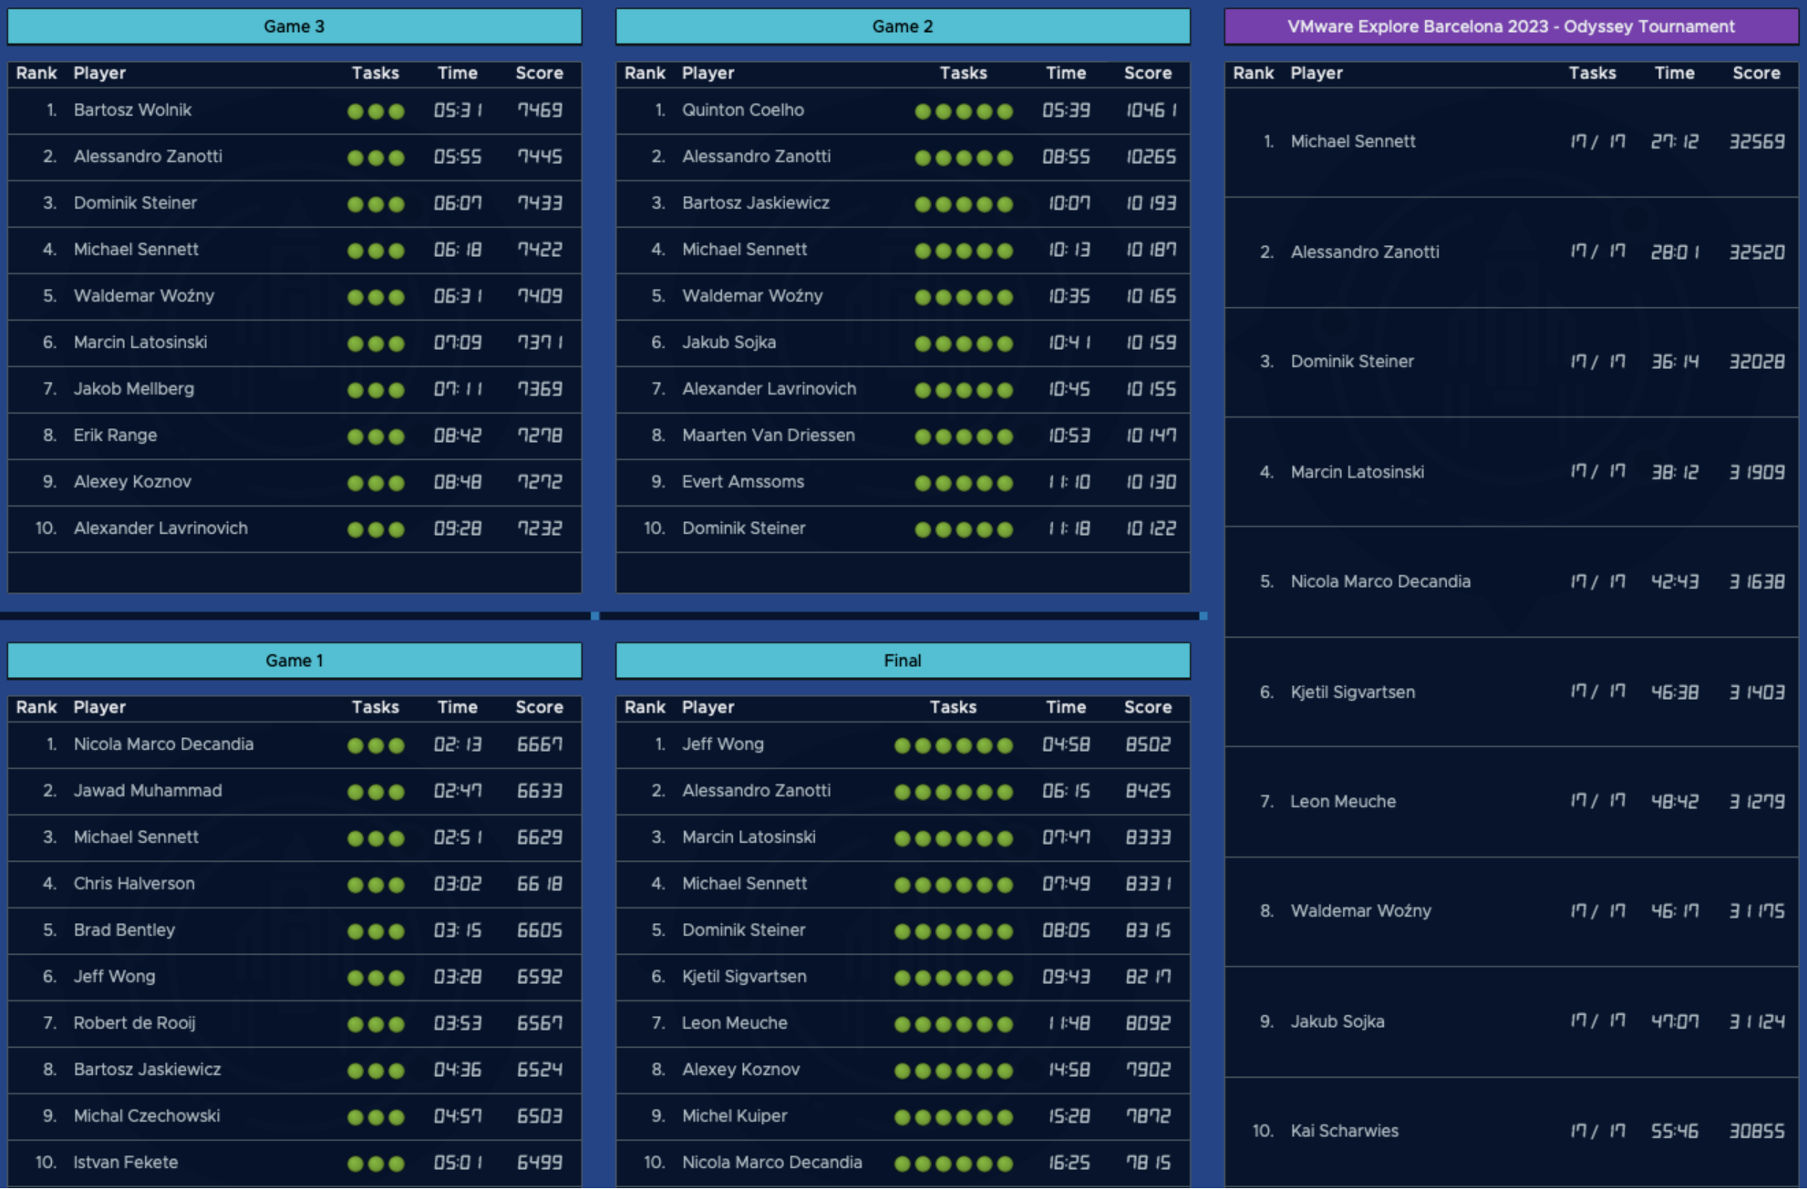Click the Final leaderboard header
Image resolution: width=1807 pixels, height=1190 pixels.
click(x=902, y=661)
